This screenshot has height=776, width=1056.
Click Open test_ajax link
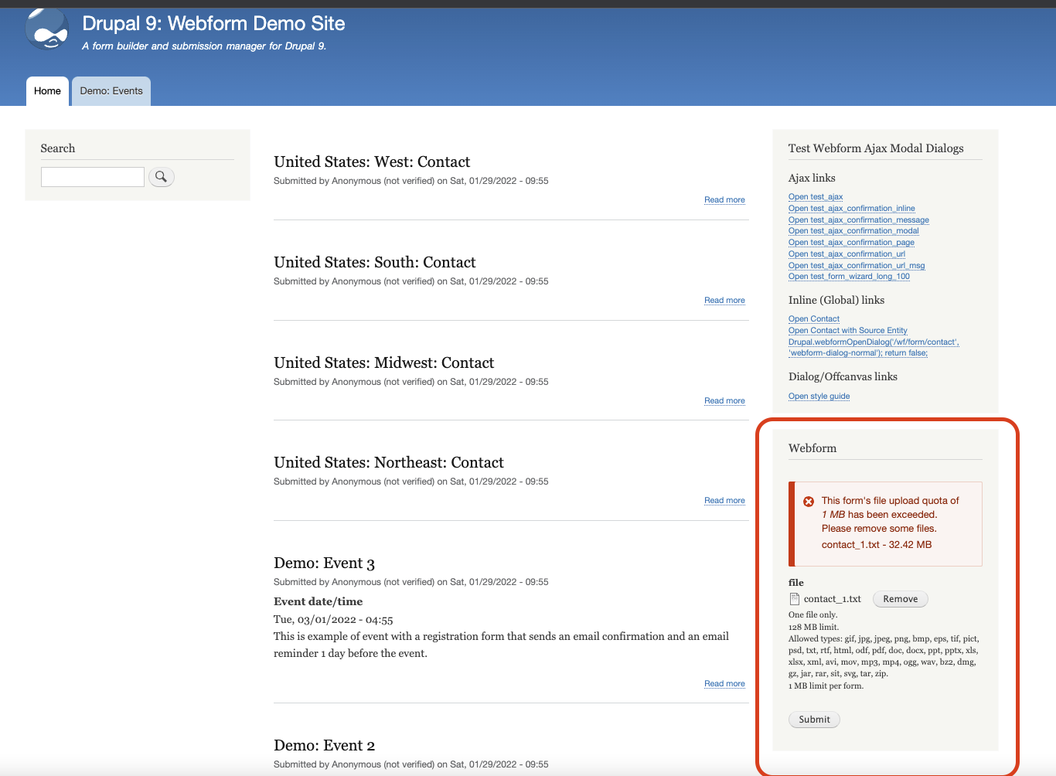pyautogui.click(x=816, y=197)
